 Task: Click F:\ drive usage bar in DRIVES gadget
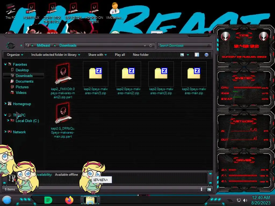click(243, 175)
